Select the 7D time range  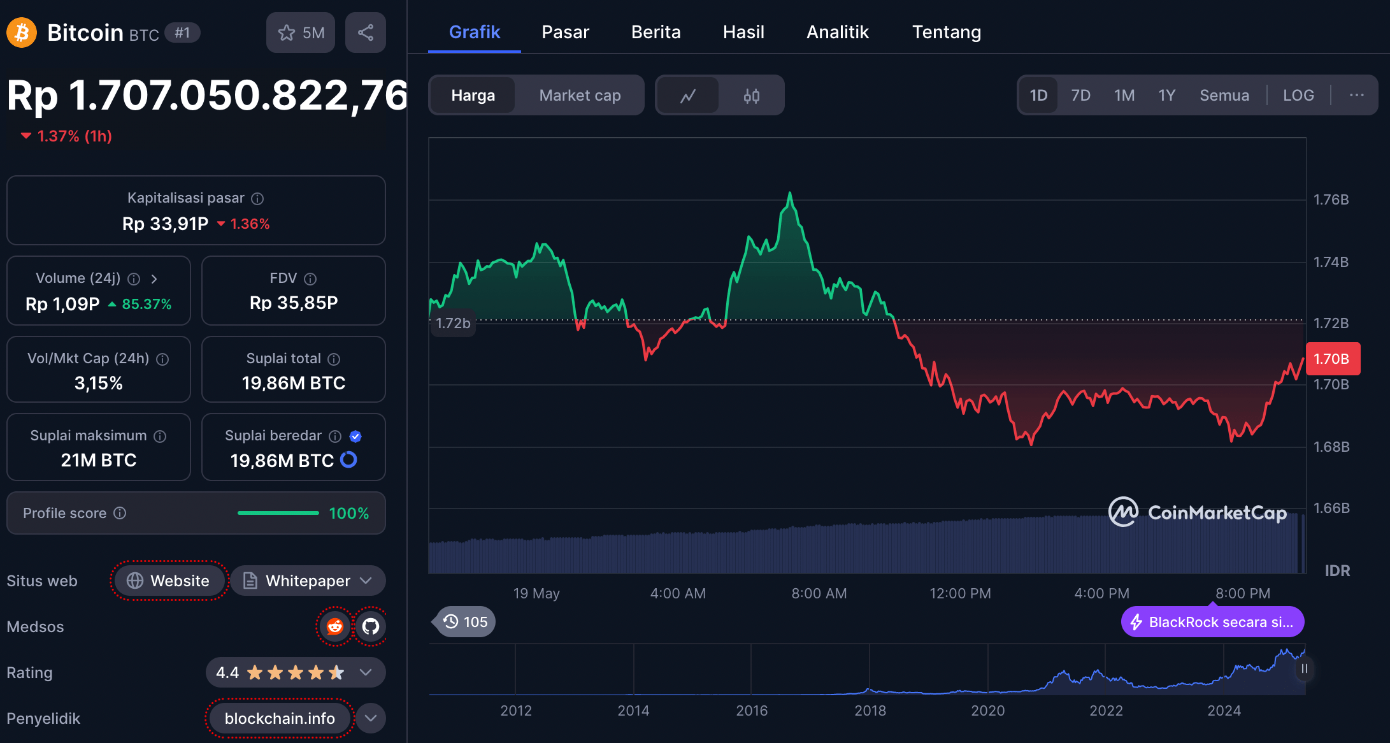1080,96
